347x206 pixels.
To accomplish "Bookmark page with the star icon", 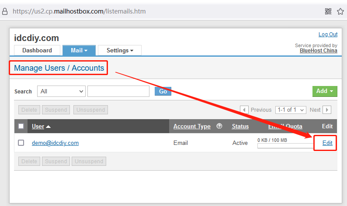I will tap(340, 11).
